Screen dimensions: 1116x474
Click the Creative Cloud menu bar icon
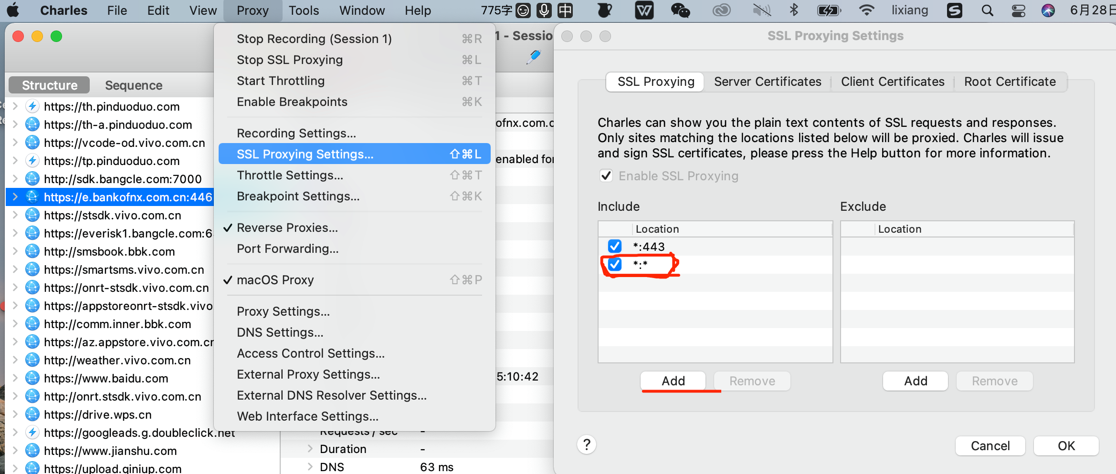click(x=721, y=10)
